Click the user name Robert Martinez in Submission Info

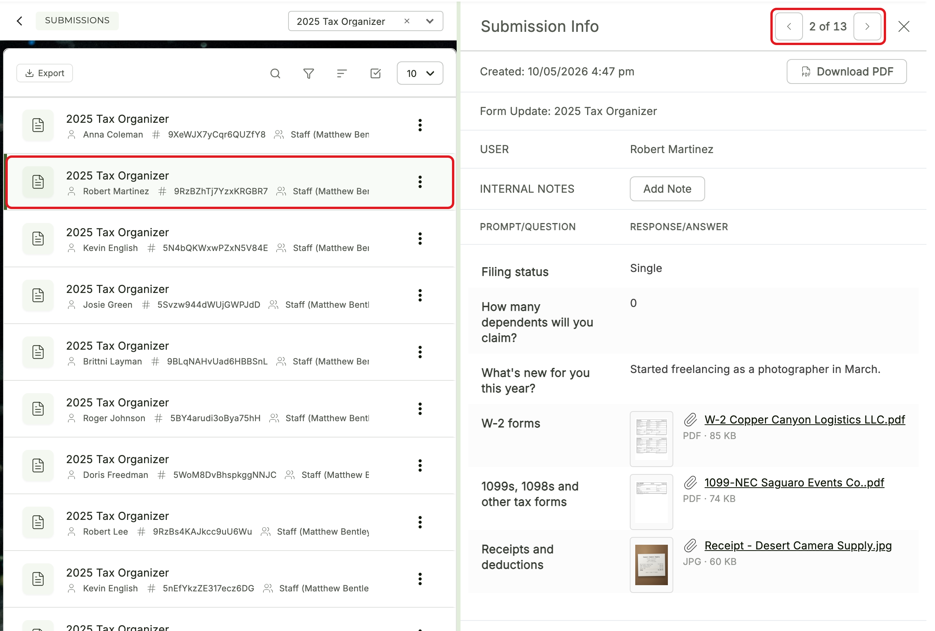click(x=671, y=149)
